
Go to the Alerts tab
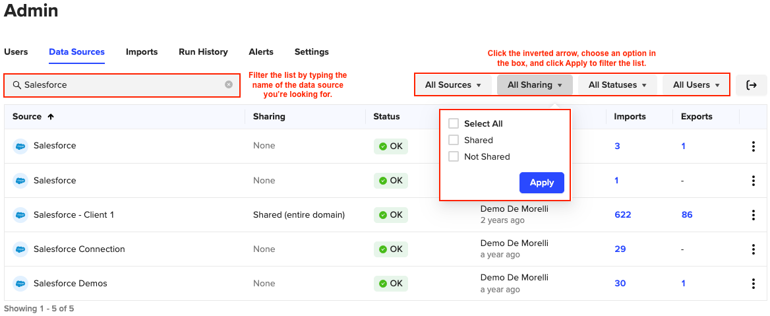click(x=261, y=52)
